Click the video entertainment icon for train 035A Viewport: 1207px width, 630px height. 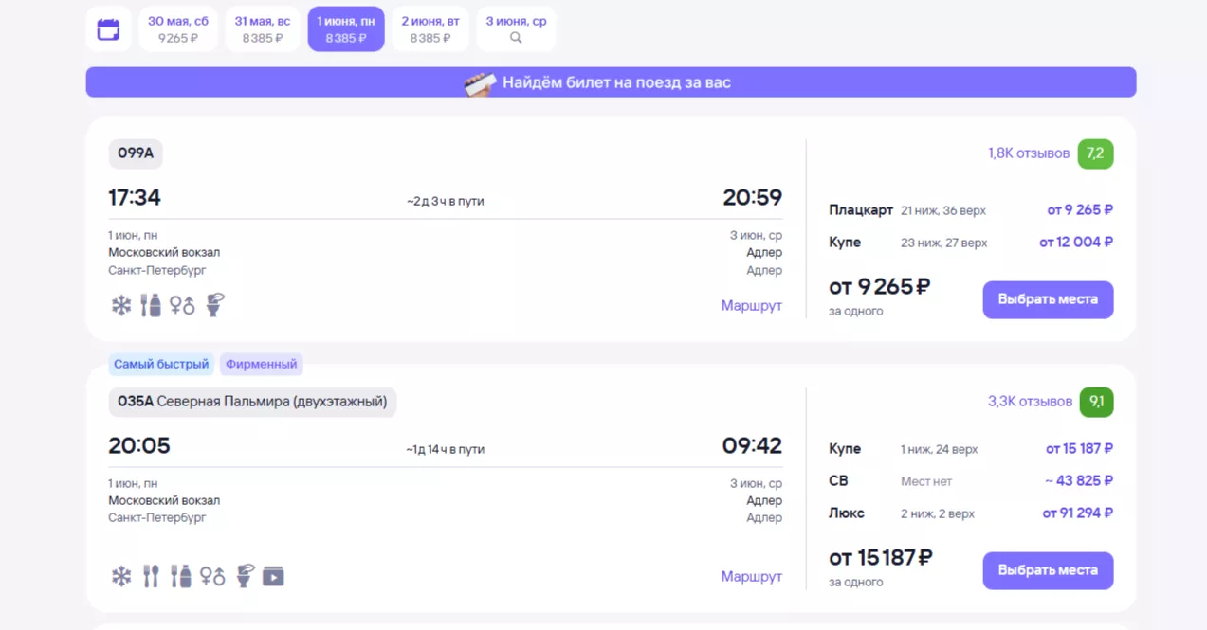pos(273,576)
